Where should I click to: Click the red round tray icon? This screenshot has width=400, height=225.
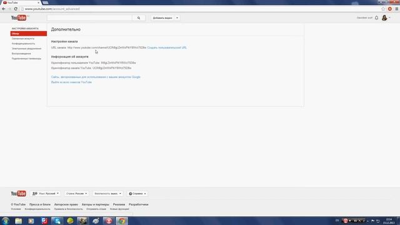(x=346, y=221)
